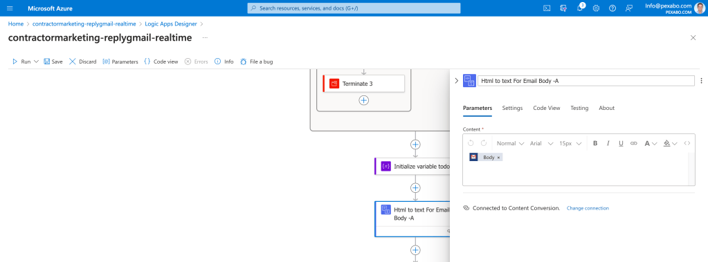This screenshot has width=708, height=262.
Task: Open the background highlight color picker
Action: 670,143
